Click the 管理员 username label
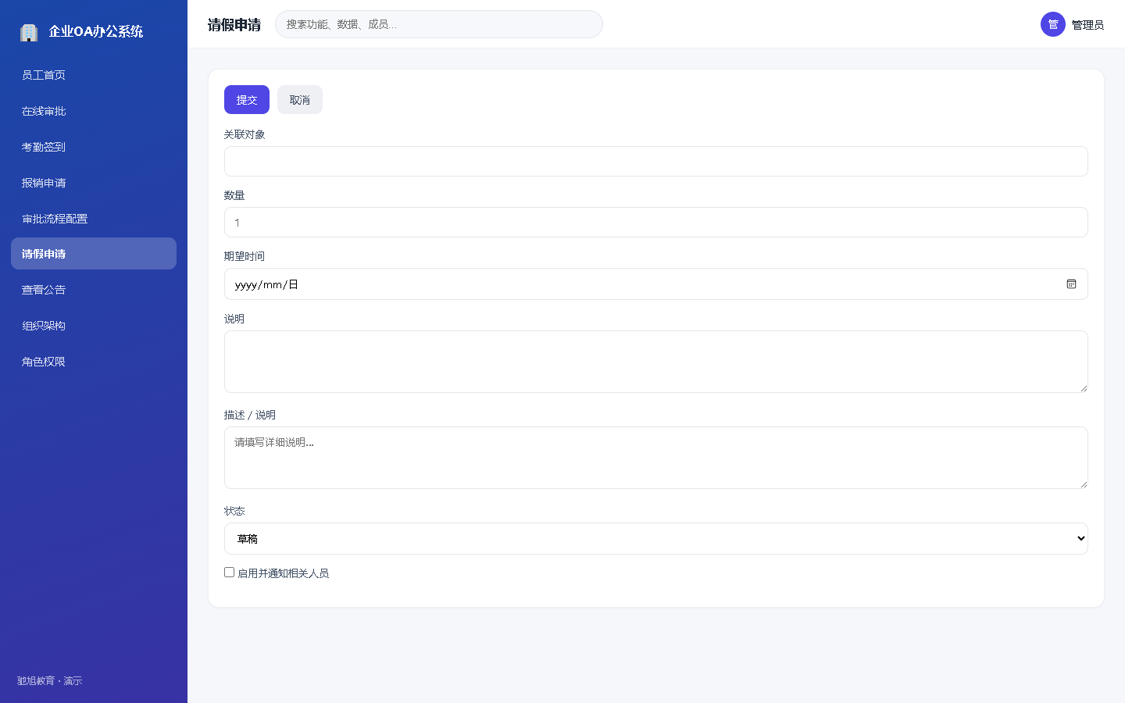The width and height of the screenshot is (1125, 703). pyautogui.click(x=1087, y=25)
